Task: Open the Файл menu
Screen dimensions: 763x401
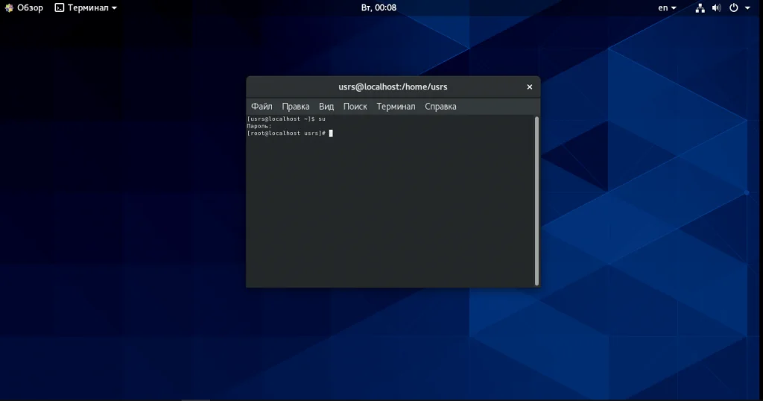Action: (262, 107)
